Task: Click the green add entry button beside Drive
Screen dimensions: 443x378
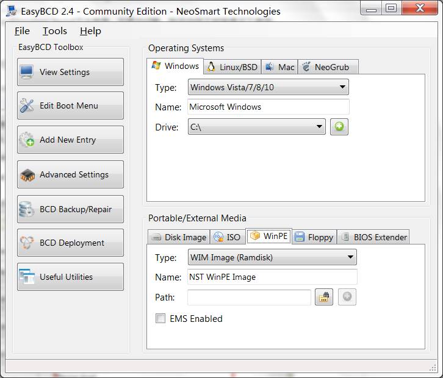Action: coord(339,126)
